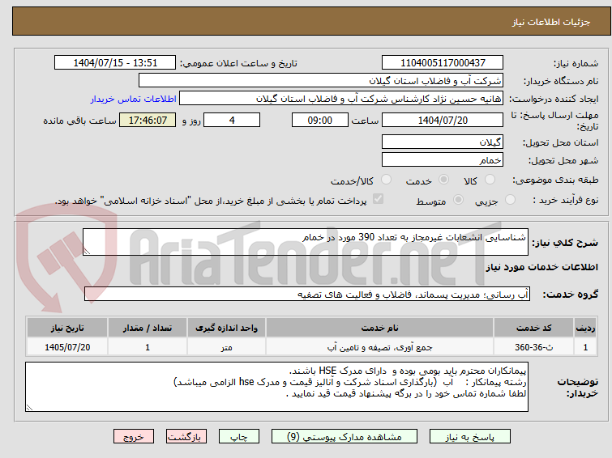Click the گروه خدمت service group field
Screen dimensions: 612x458
[x=306, y=295]
